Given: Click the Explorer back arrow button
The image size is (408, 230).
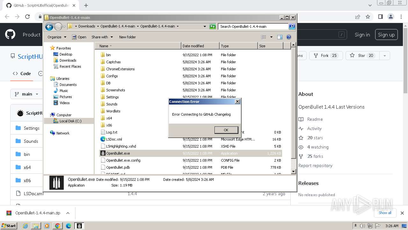Looking at the screenshot, I should coord(49,27).
